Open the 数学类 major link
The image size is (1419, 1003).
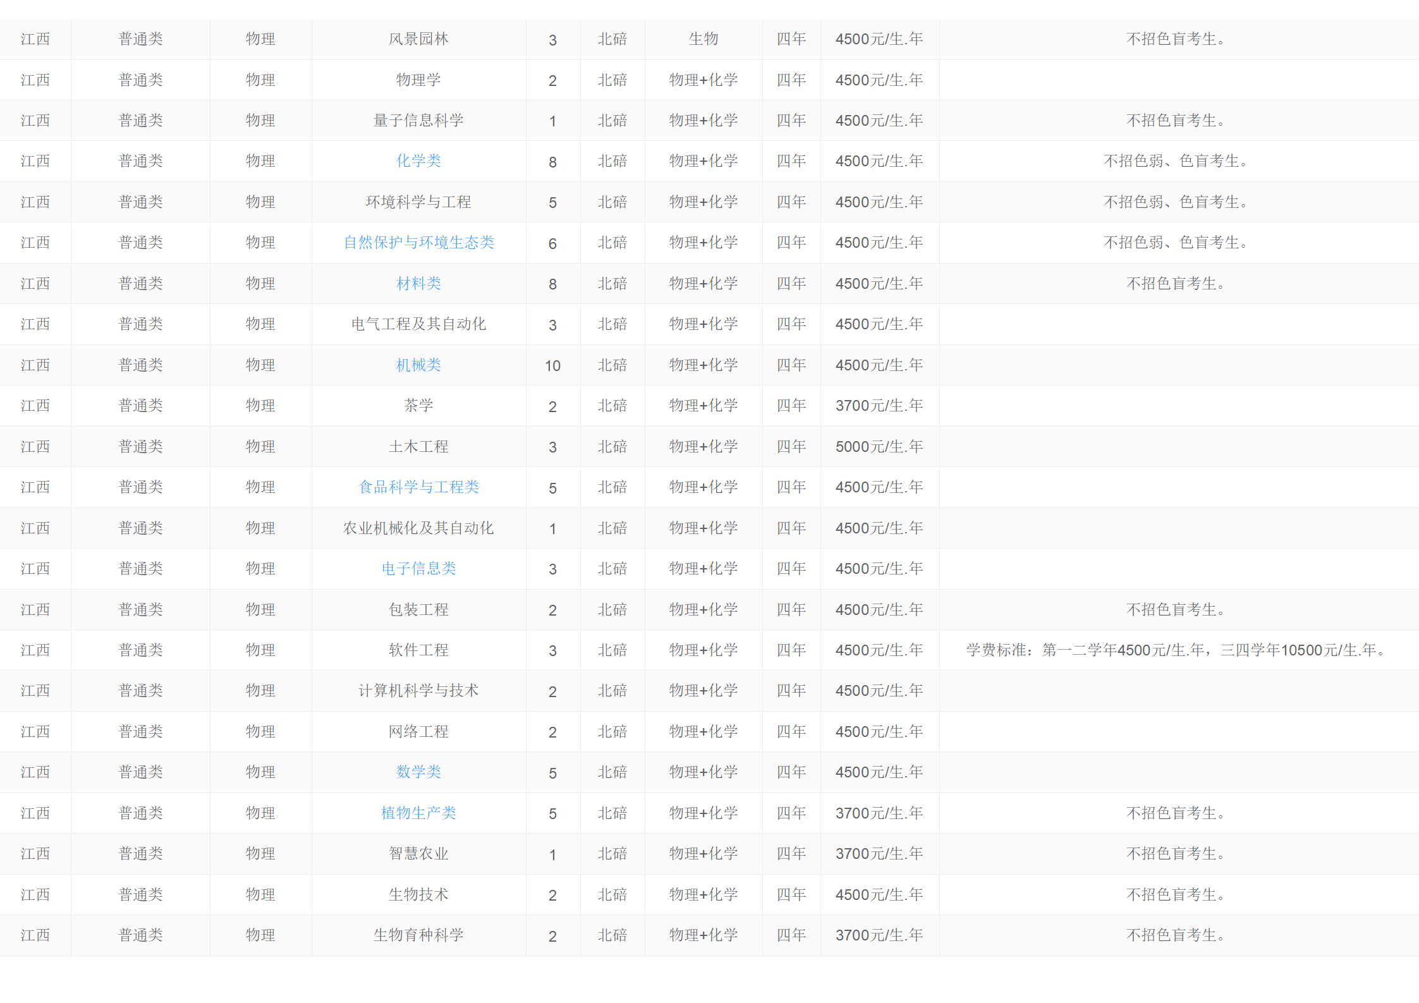point(418,772)
